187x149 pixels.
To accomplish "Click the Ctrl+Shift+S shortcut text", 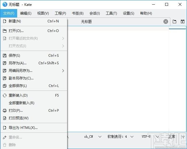I will (49, 63).
